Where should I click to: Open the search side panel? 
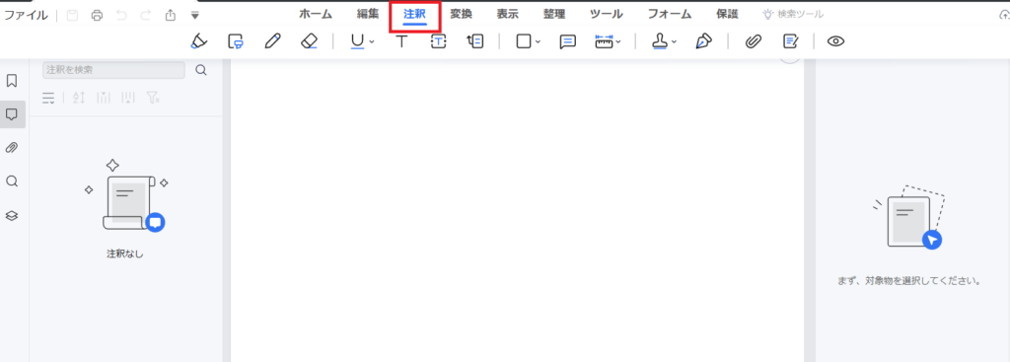click(x=12, y=181)
